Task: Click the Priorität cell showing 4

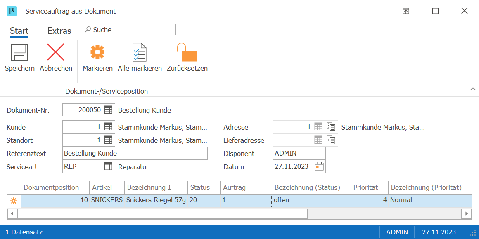Action: coord(370,201)
